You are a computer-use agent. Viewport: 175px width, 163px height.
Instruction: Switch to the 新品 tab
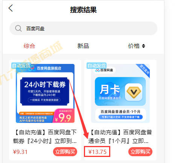(83, 46)
